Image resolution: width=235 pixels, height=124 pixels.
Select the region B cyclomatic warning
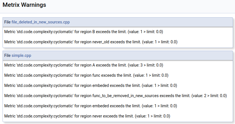(x=84, y=32)
